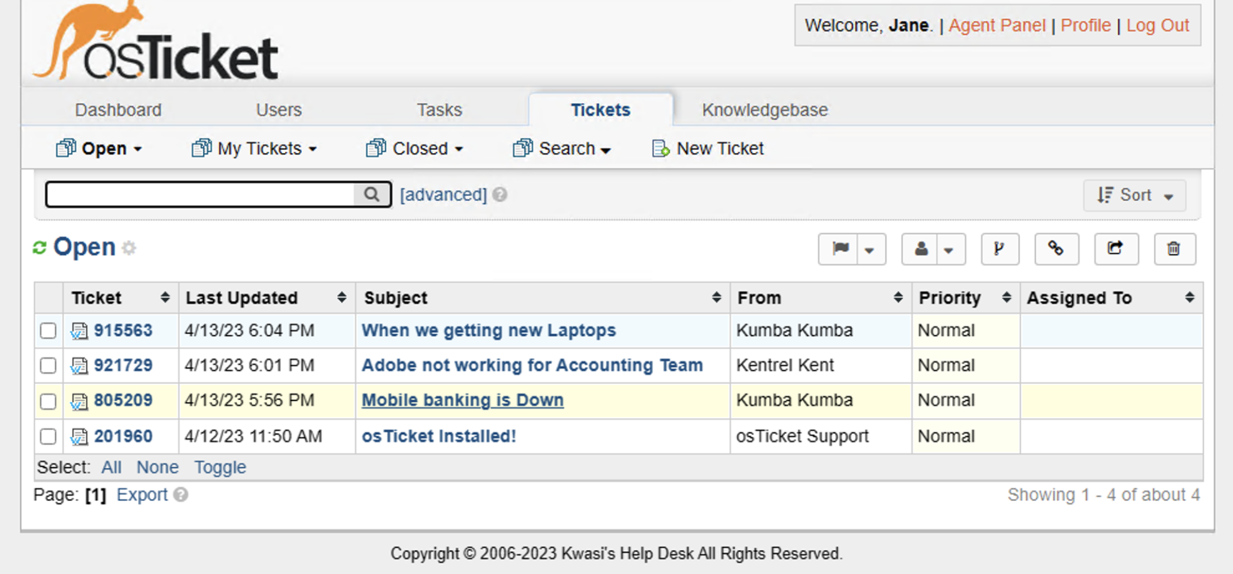This screenshot has width=1233, height=574.
Task: Click the Log Out link
Action: point(1157,25)
